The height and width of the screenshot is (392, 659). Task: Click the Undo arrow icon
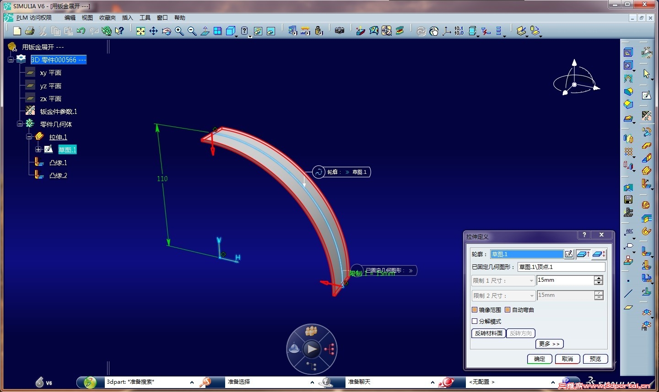(81, 31)
